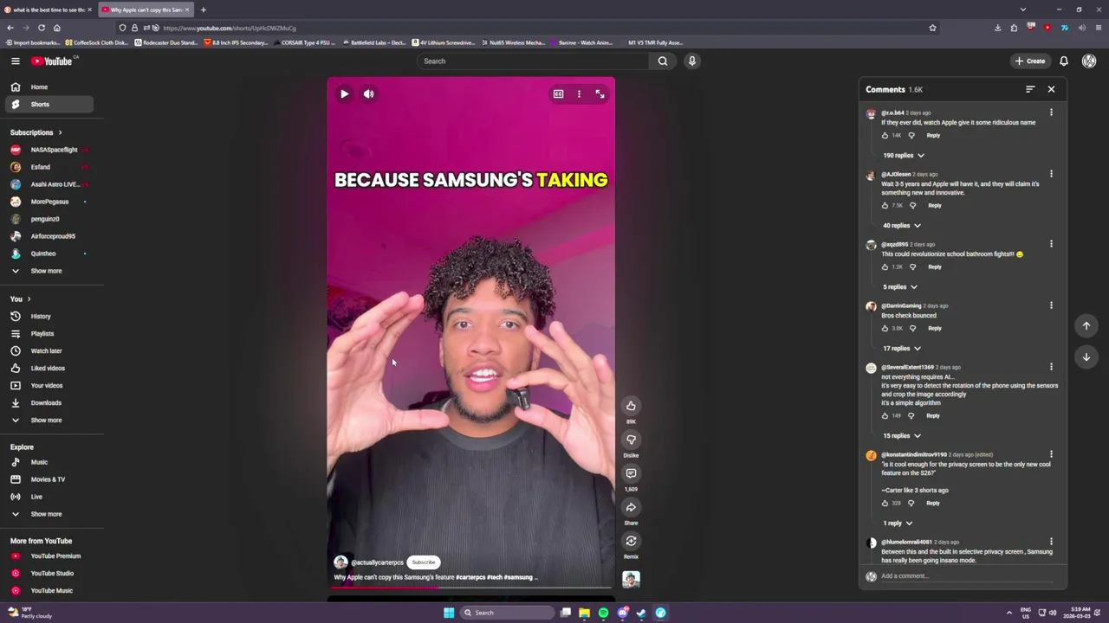Like the @r.o.b64 comment
1109x623 pixels.
click(885, 136)
